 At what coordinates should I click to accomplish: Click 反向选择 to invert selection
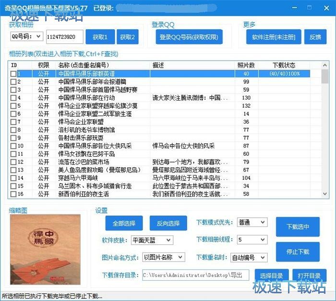(x=168, y=223)
